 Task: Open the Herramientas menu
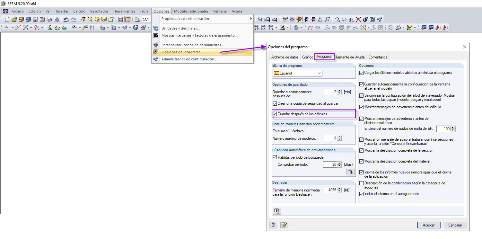pyautogui.click(x=124, y=11)
